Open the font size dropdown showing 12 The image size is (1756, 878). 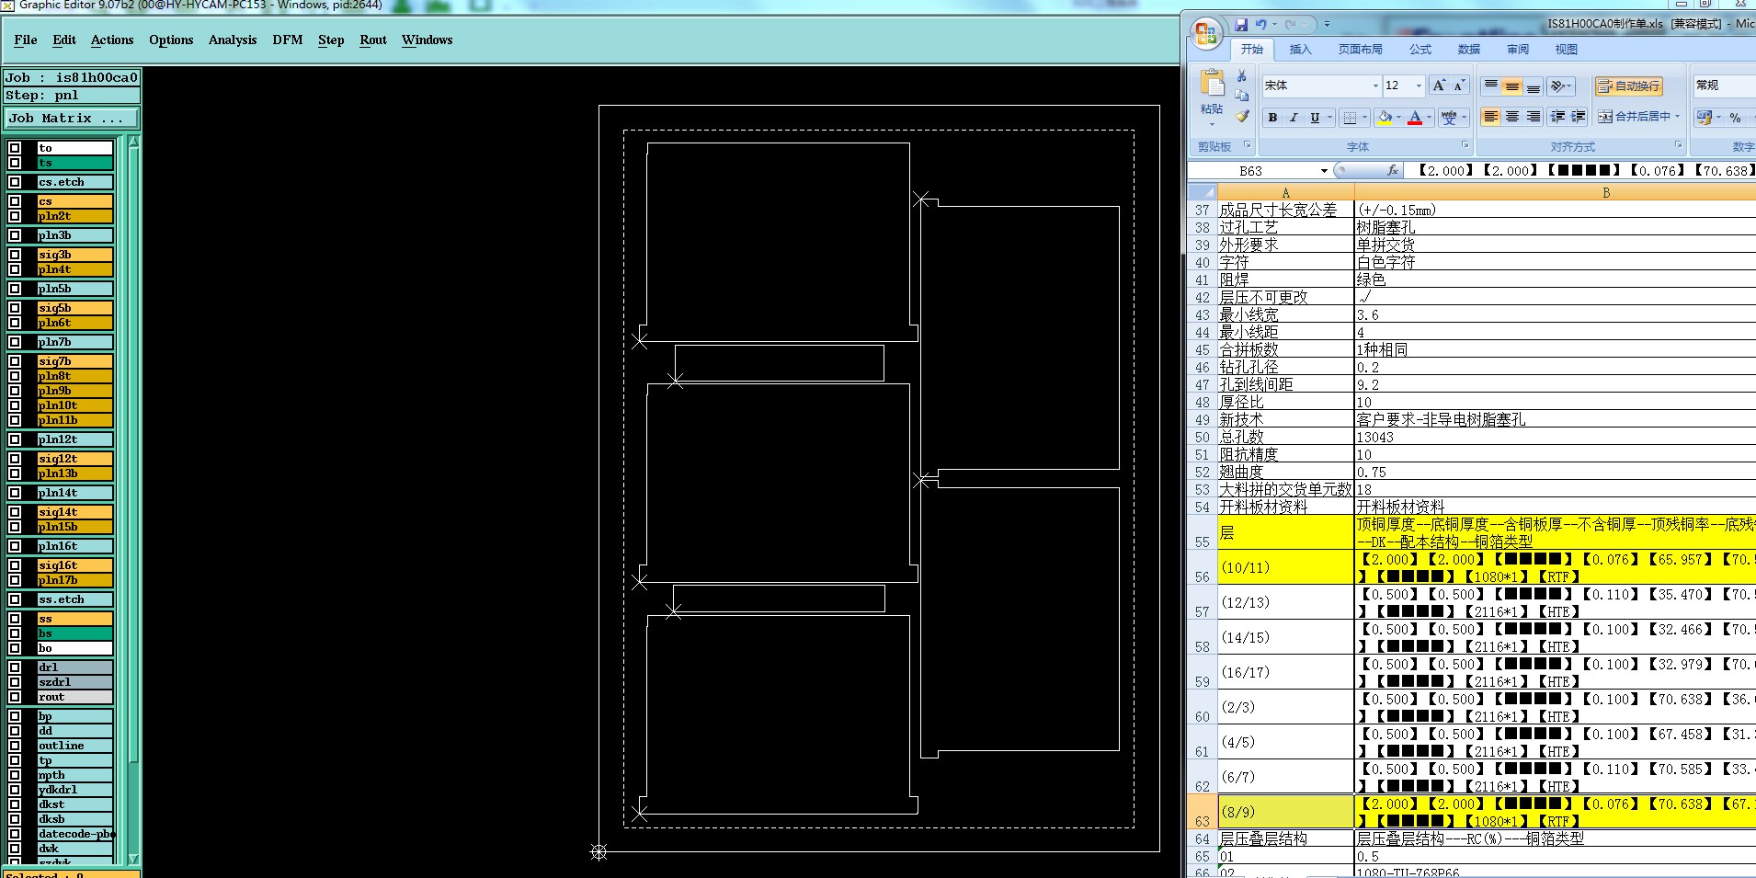(1419, 86)
